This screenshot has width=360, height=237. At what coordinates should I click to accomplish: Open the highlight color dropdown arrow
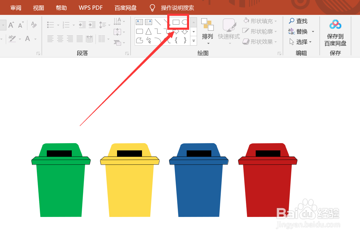[x=20, y=39]
